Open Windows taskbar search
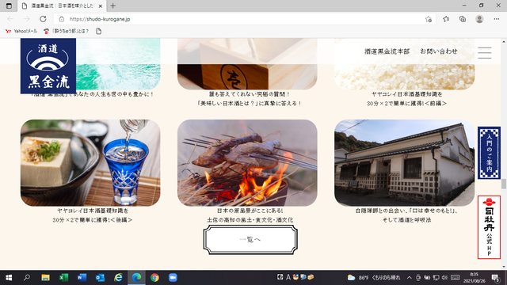Screen dimensions: 507x285 click(27, 278)
